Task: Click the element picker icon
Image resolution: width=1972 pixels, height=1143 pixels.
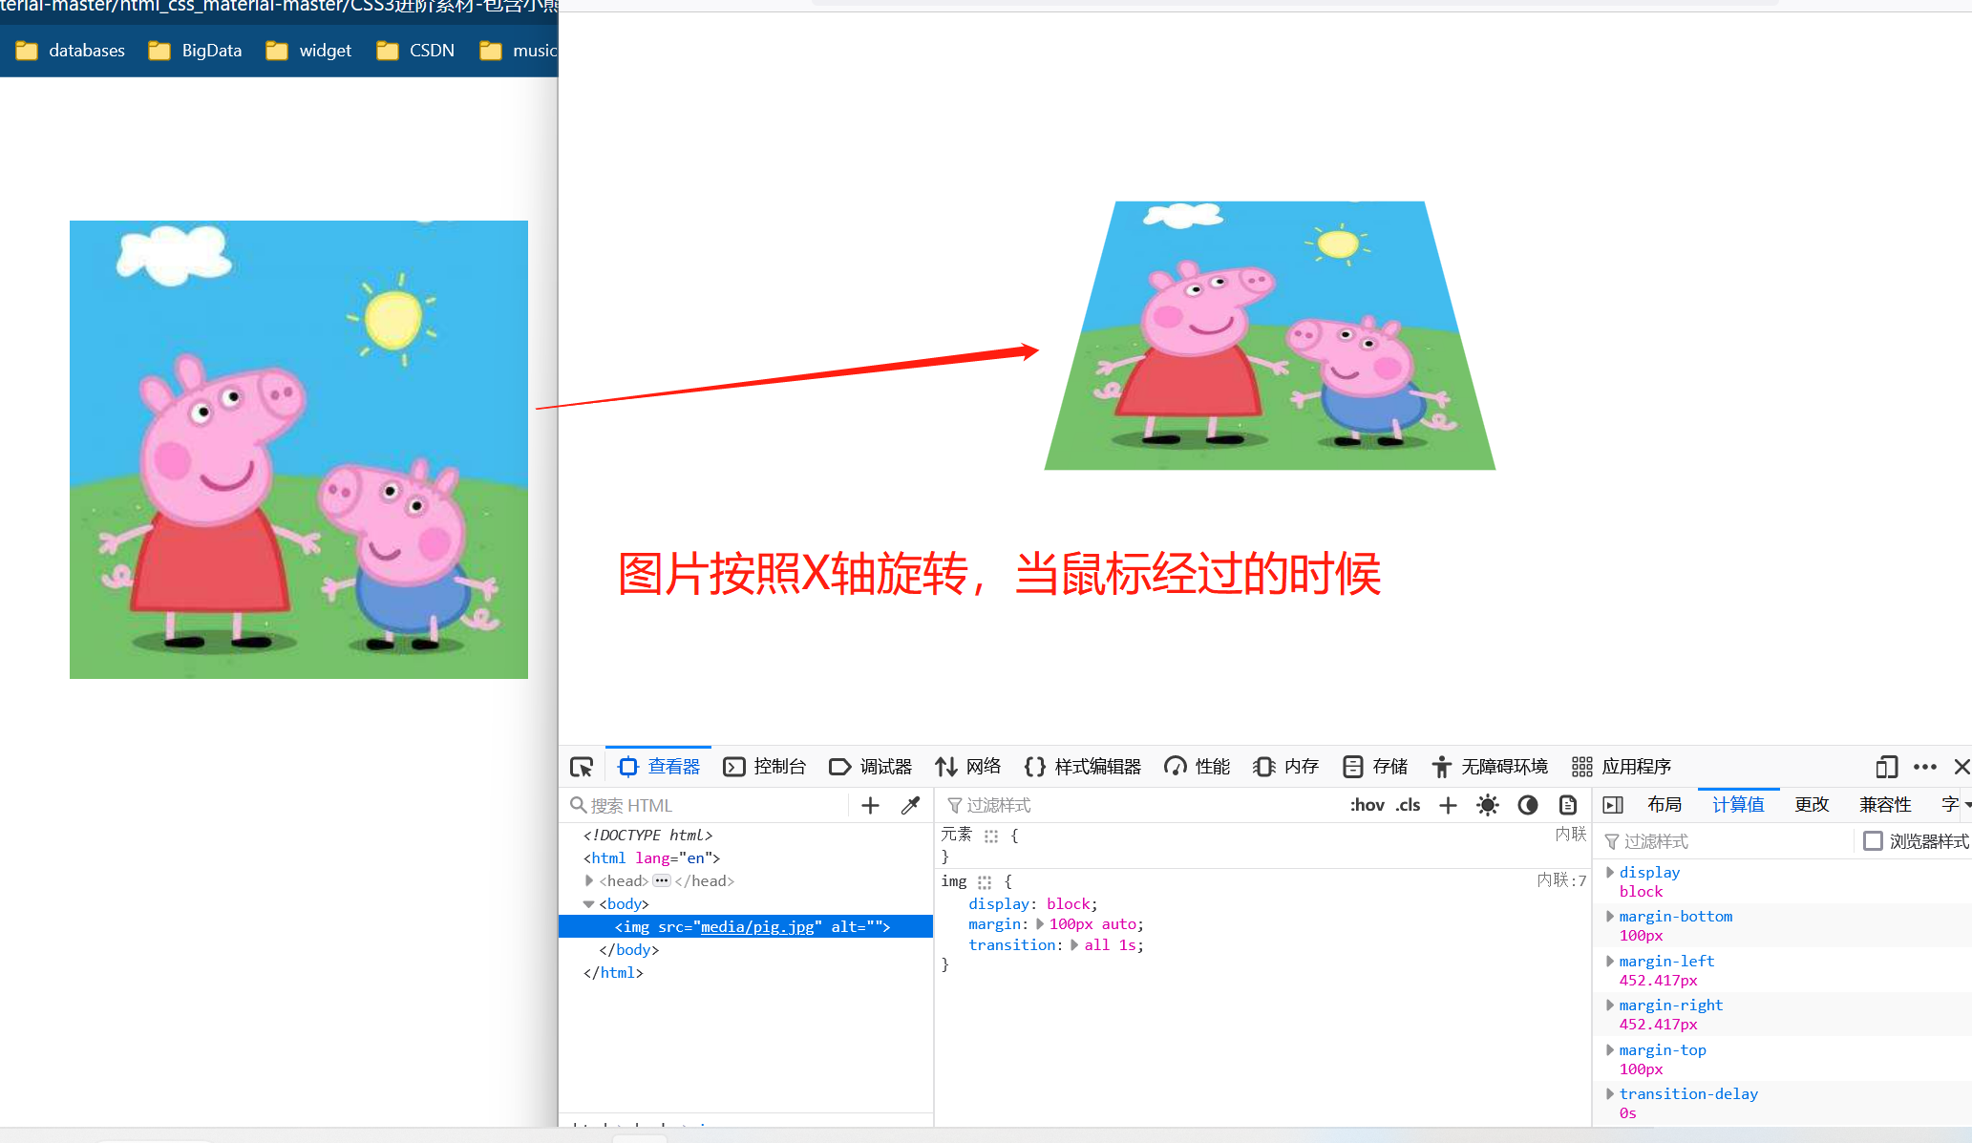Action: [582, 767]
